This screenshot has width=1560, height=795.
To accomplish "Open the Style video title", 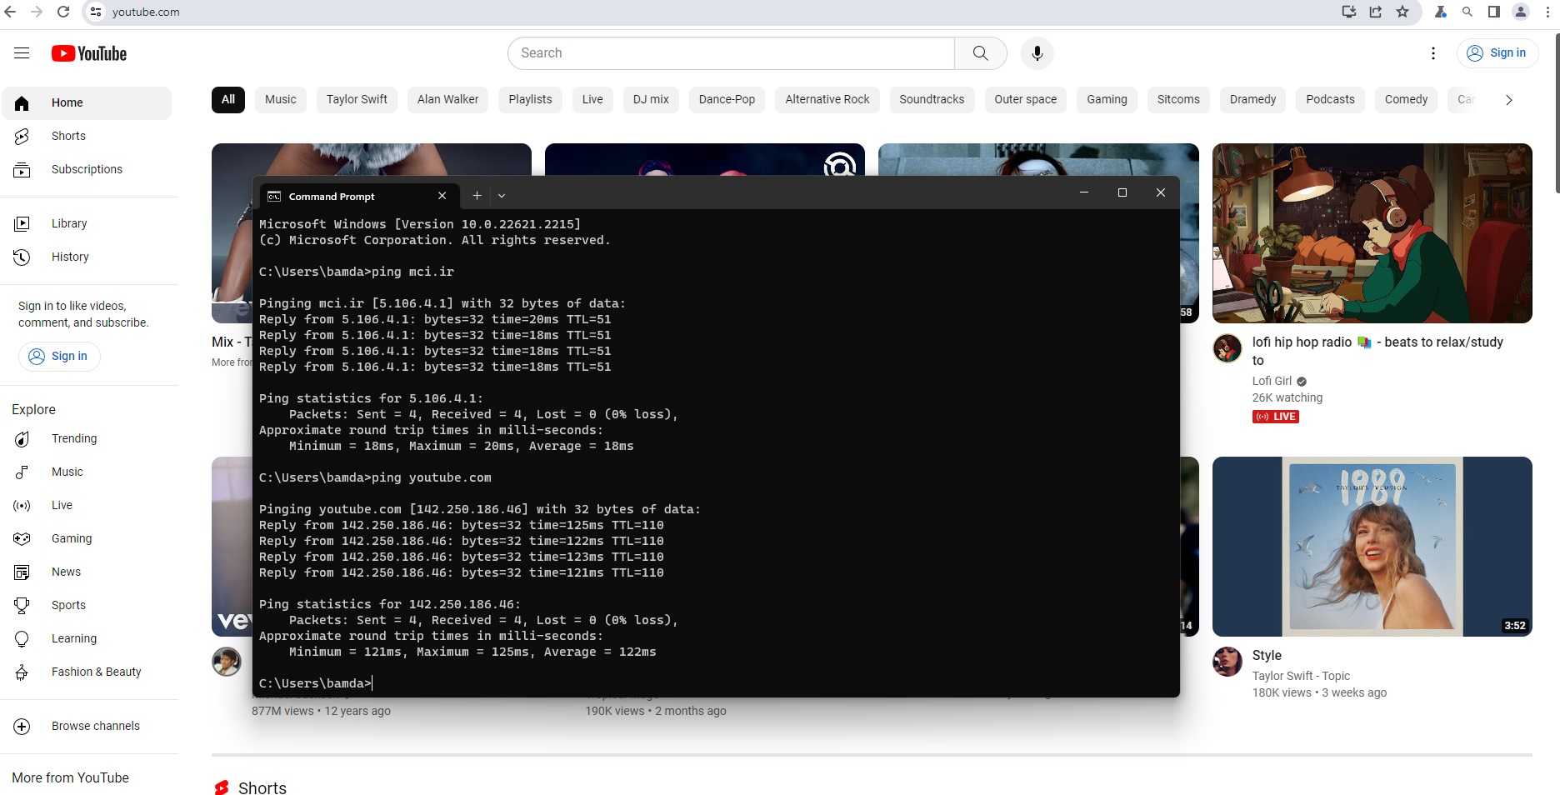I will point(1267,656).
